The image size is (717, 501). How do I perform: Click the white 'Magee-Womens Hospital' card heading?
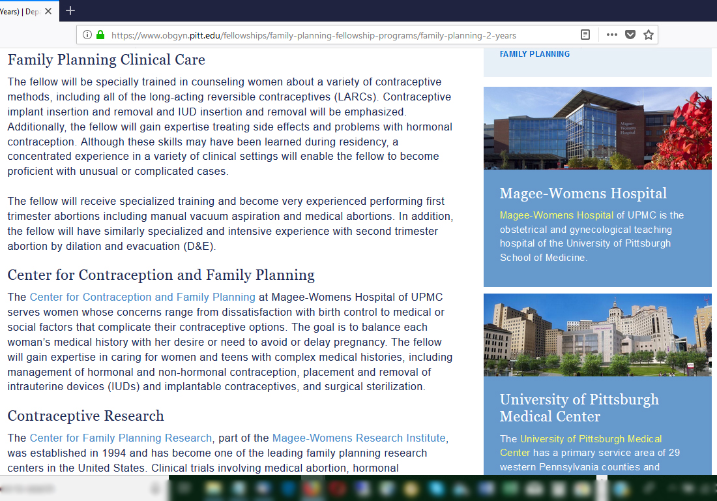click(583, 194)
